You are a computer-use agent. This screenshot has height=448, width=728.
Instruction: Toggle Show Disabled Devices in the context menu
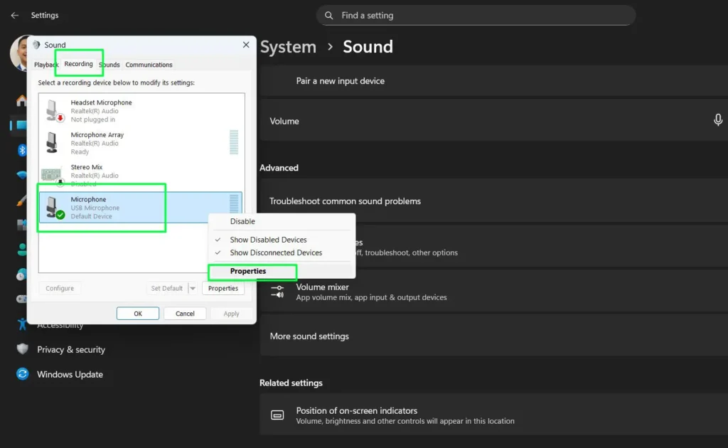[x=268, y=240]
